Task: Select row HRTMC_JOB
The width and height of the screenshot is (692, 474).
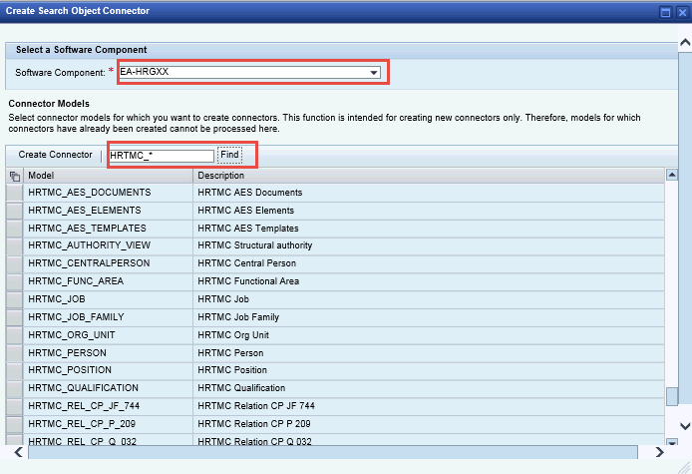Action: point(15,299)
